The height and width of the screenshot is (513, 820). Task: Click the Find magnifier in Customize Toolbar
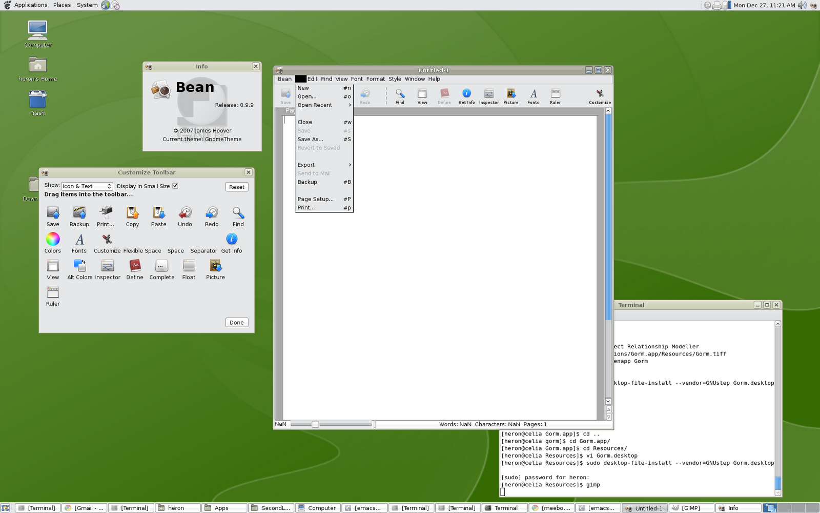pos(238,212)
